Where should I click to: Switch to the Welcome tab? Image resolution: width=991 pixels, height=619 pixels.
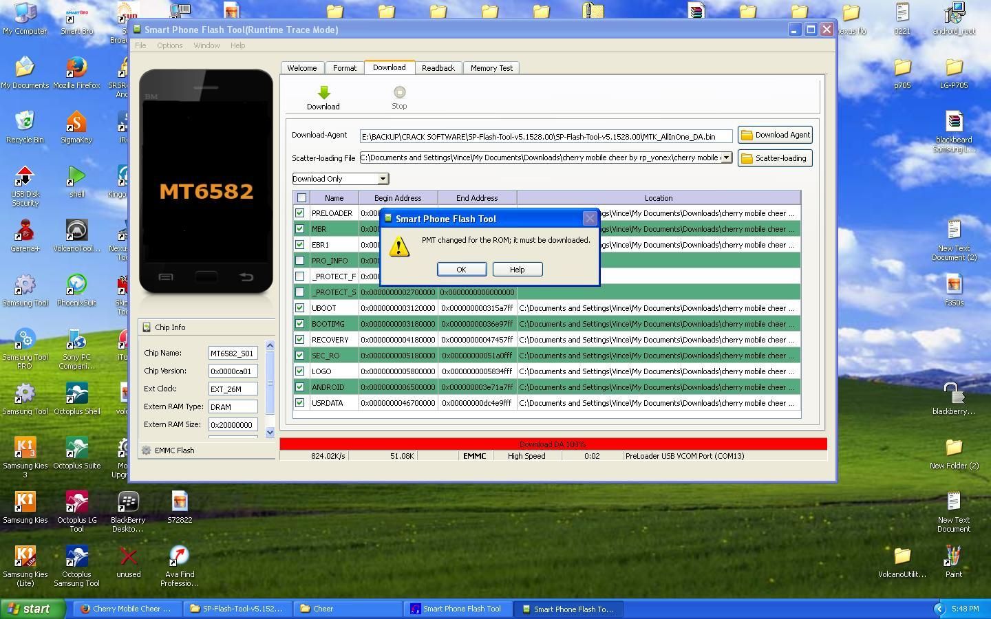coord(302,68)
